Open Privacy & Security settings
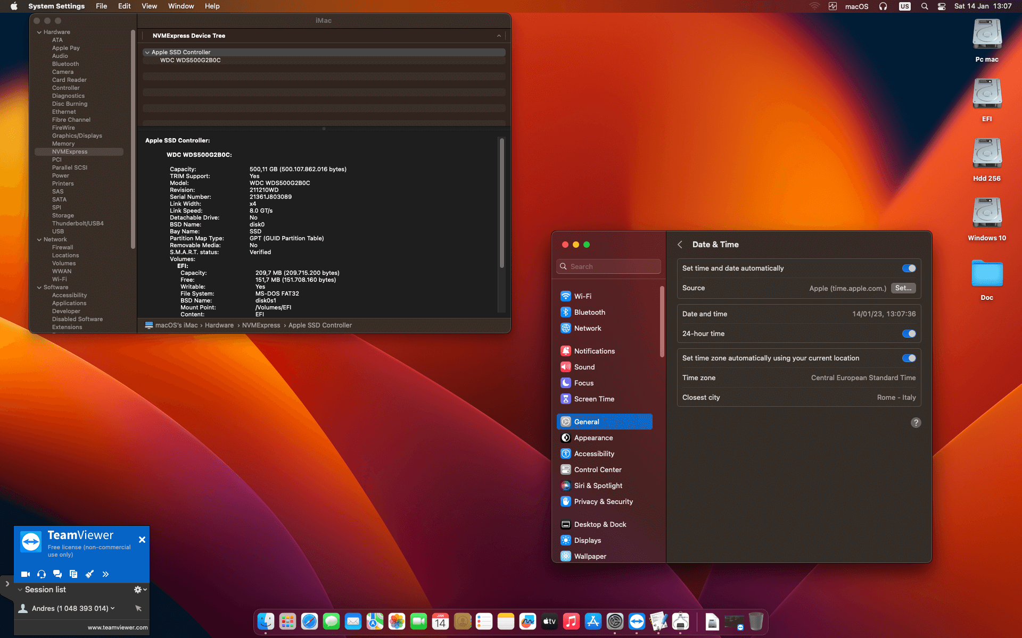Image resolution: width=1022 pixels, height=638 pixels. [603, 501]
